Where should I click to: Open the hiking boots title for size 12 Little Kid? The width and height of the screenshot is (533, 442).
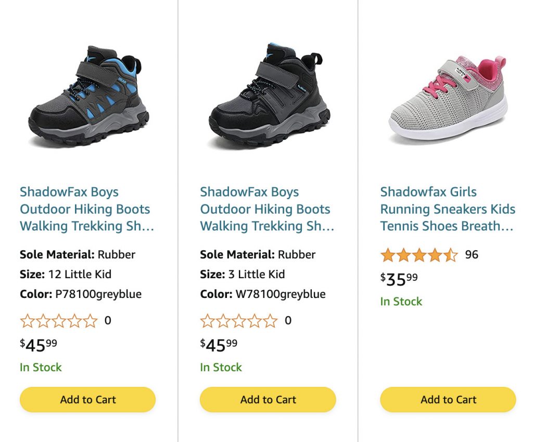[87, 209]
